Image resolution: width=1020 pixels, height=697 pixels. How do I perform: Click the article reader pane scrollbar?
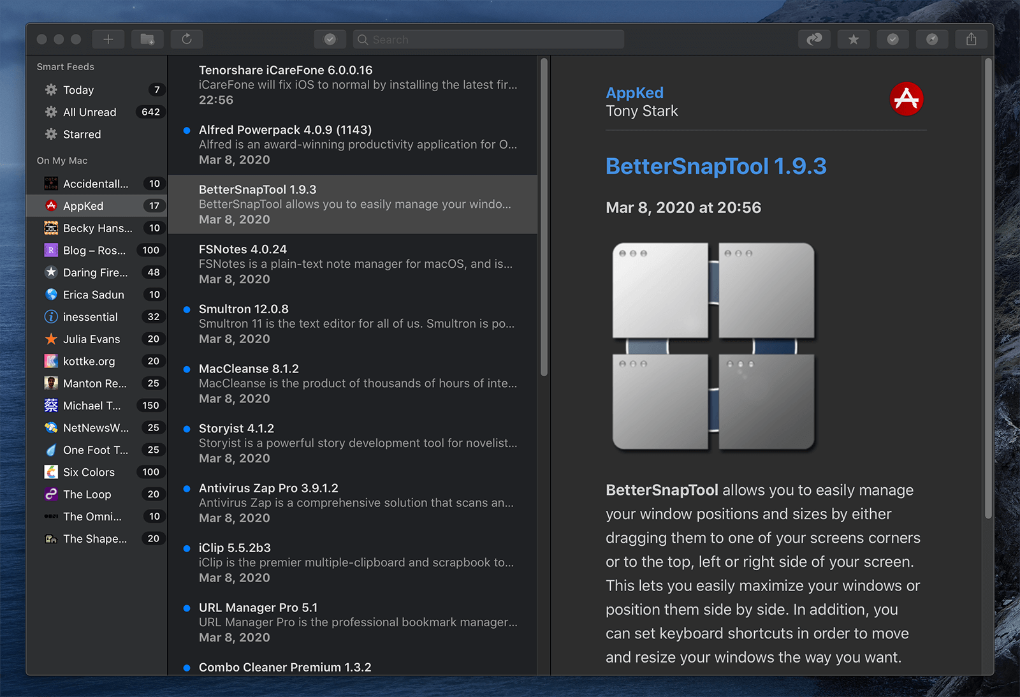click(988, 288)
